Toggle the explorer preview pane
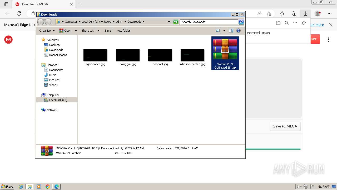337x190 pixels. [x=231, y=31]
